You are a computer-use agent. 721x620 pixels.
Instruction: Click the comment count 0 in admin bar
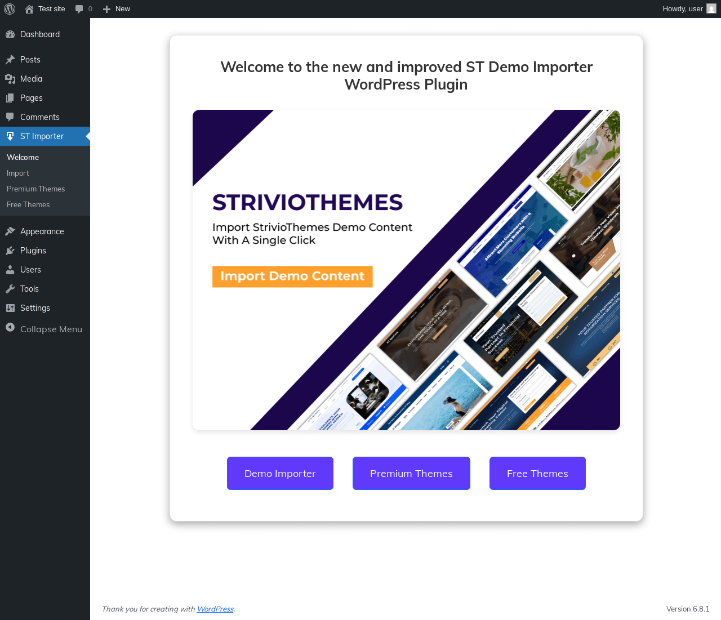(x=90, y=9)
